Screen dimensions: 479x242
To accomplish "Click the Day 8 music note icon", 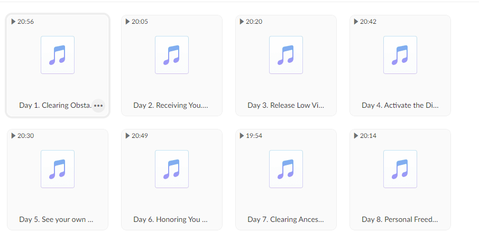I will pos(400,169).
